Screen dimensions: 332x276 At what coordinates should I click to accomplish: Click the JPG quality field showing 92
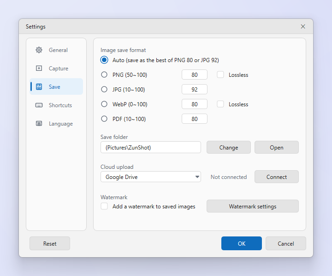tap(195, 89)
